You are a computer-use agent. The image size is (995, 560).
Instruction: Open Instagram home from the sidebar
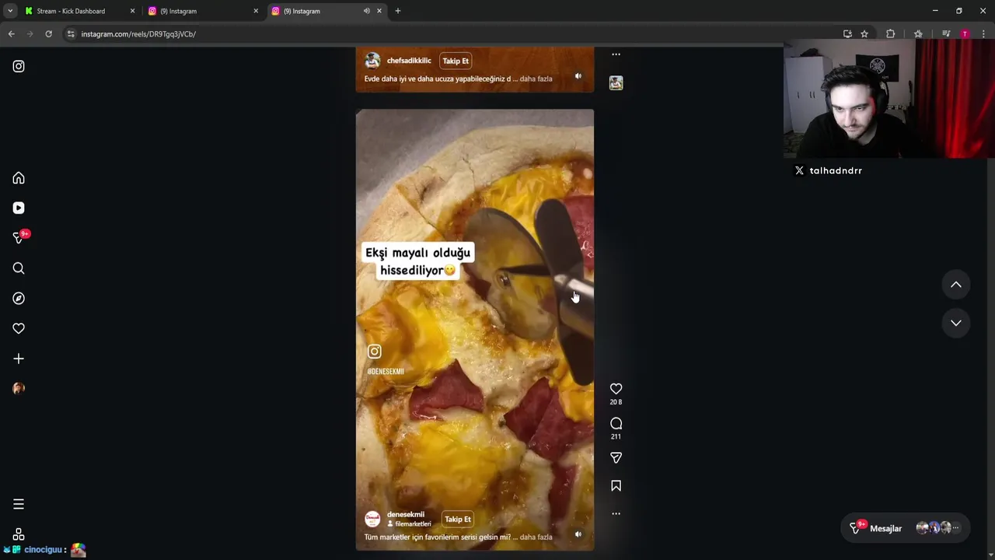click(19, 178)
